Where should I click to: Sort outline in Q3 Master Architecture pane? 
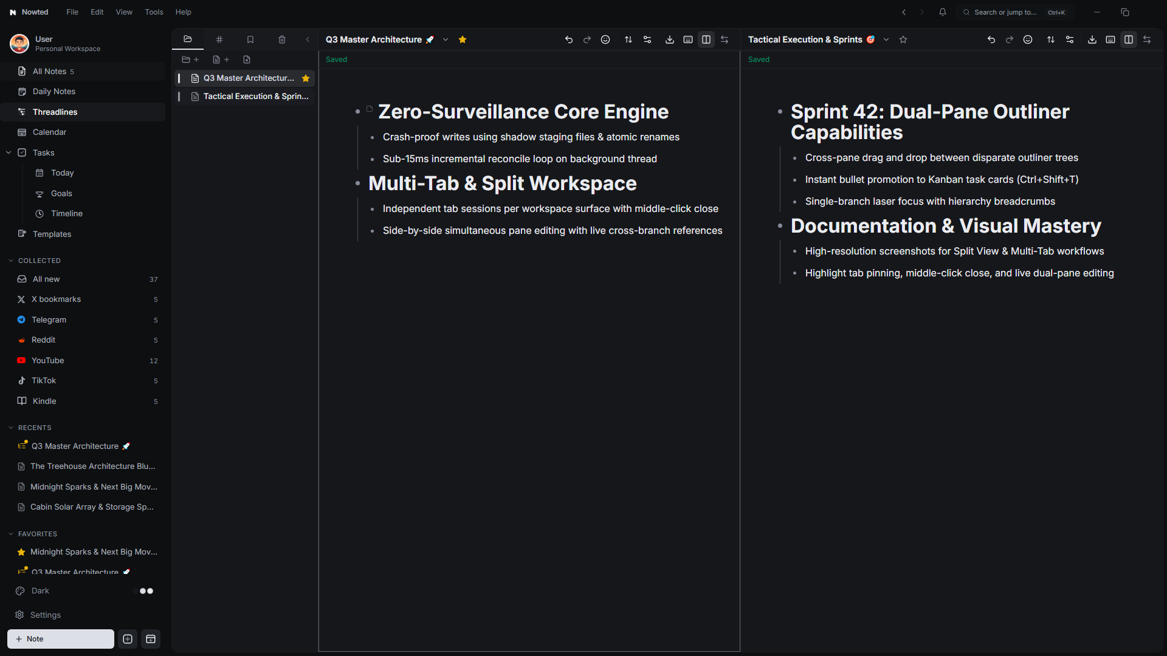coord(628,39)
